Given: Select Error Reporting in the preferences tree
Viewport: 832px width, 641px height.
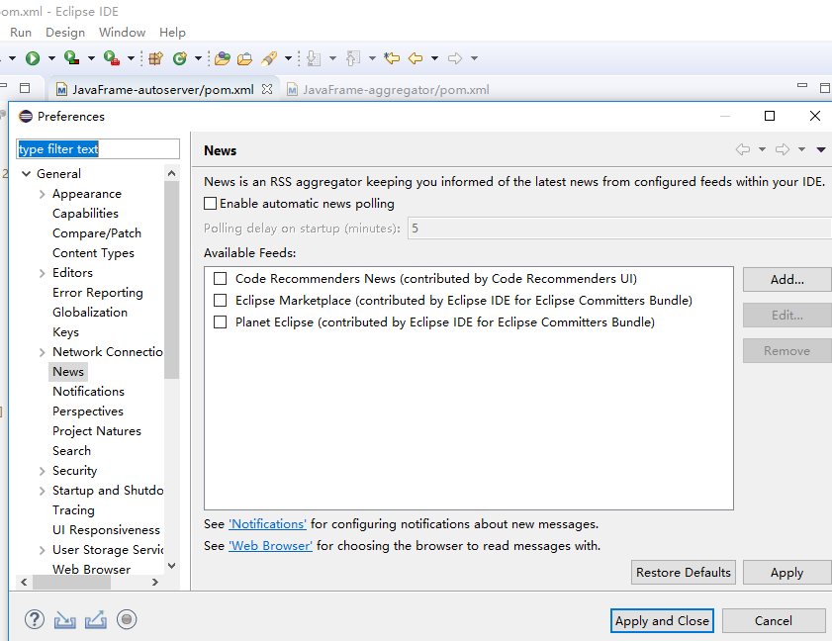Looking at the screenshot, I should click(98, 293).
